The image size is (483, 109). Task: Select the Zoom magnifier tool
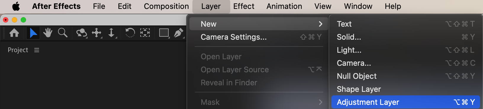63,33
